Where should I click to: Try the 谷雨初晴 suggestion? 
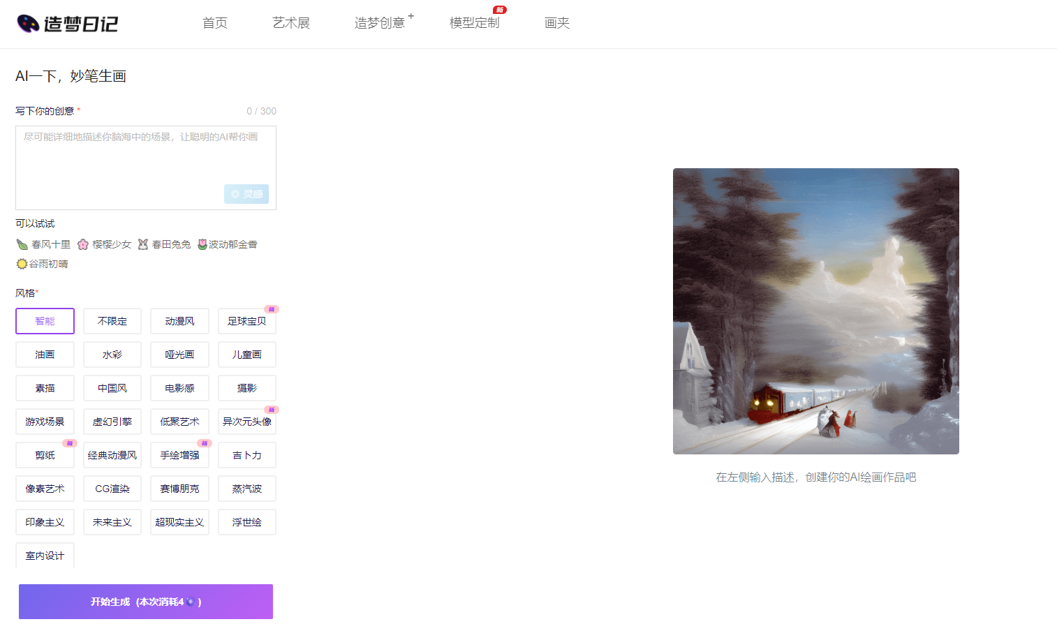point(42,264)
